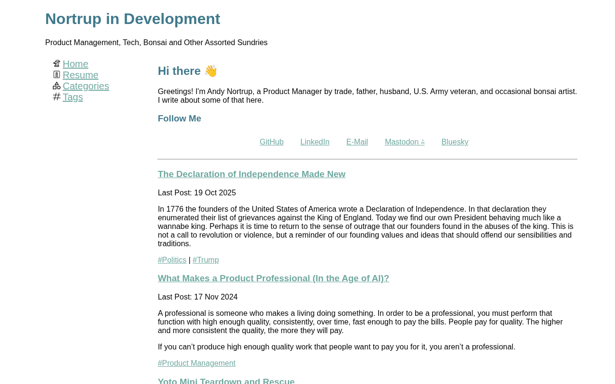Click the Home icon in sidebar
This screenshot has width=615, height=384.
tap(57, 64)
